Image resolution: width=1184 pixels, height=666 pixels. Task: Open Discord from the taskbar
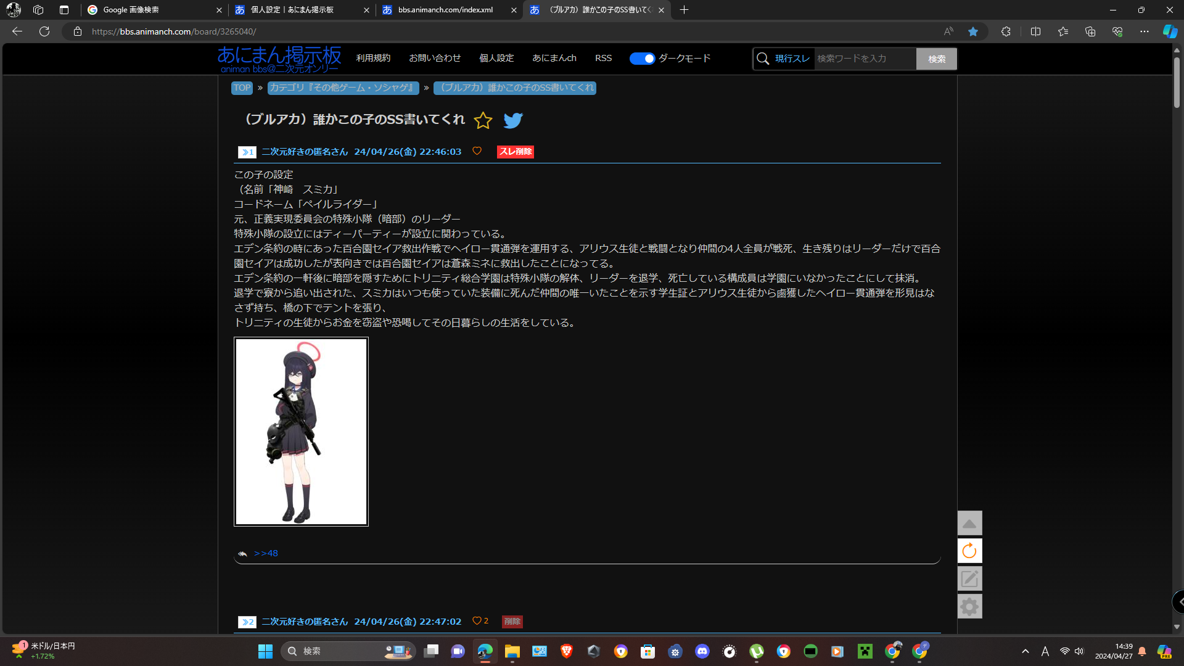pyautogui.click(x=702, y=651)
